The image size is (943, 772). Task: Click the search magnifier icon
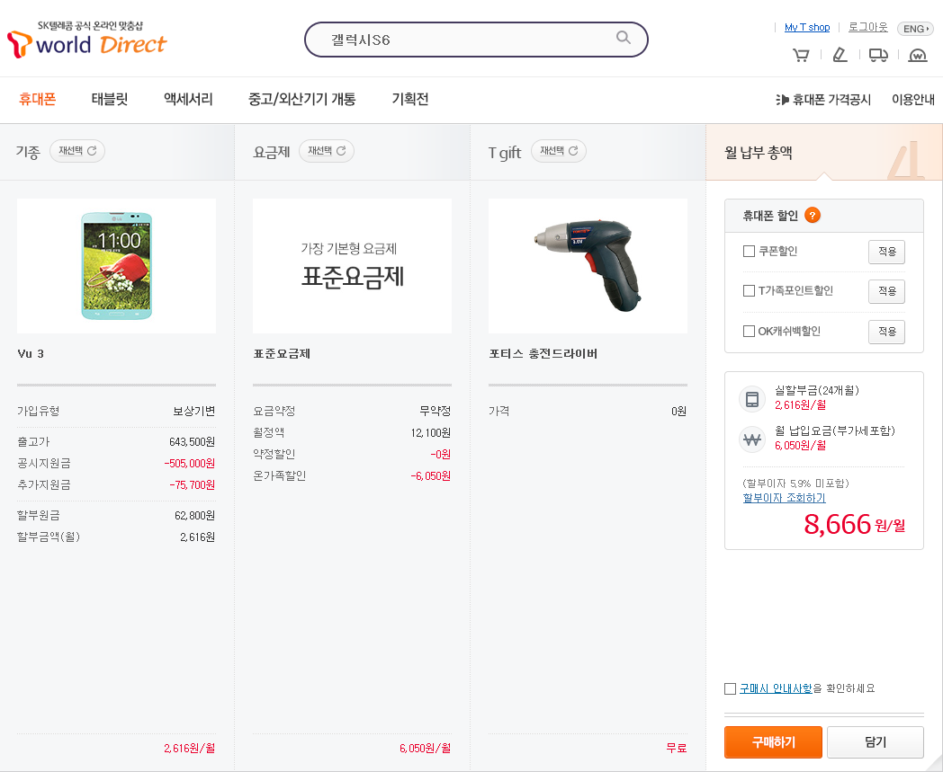click(624, 38)
